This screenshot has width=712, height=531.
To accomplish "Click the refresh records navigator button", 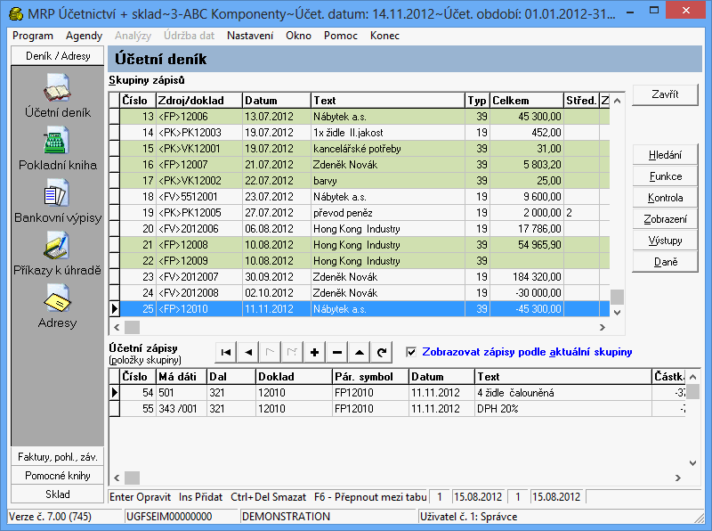I will 381,353.
